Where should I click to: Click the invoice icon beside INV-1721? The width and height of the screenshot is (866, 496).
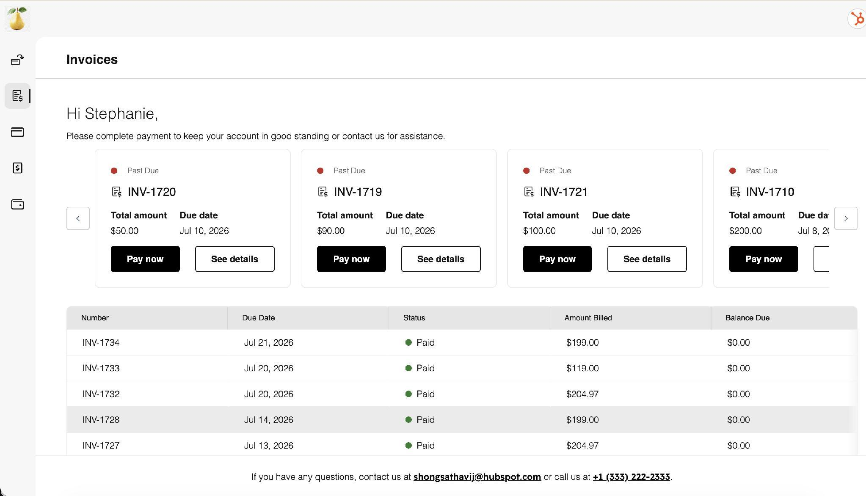[x=529, y=192]
